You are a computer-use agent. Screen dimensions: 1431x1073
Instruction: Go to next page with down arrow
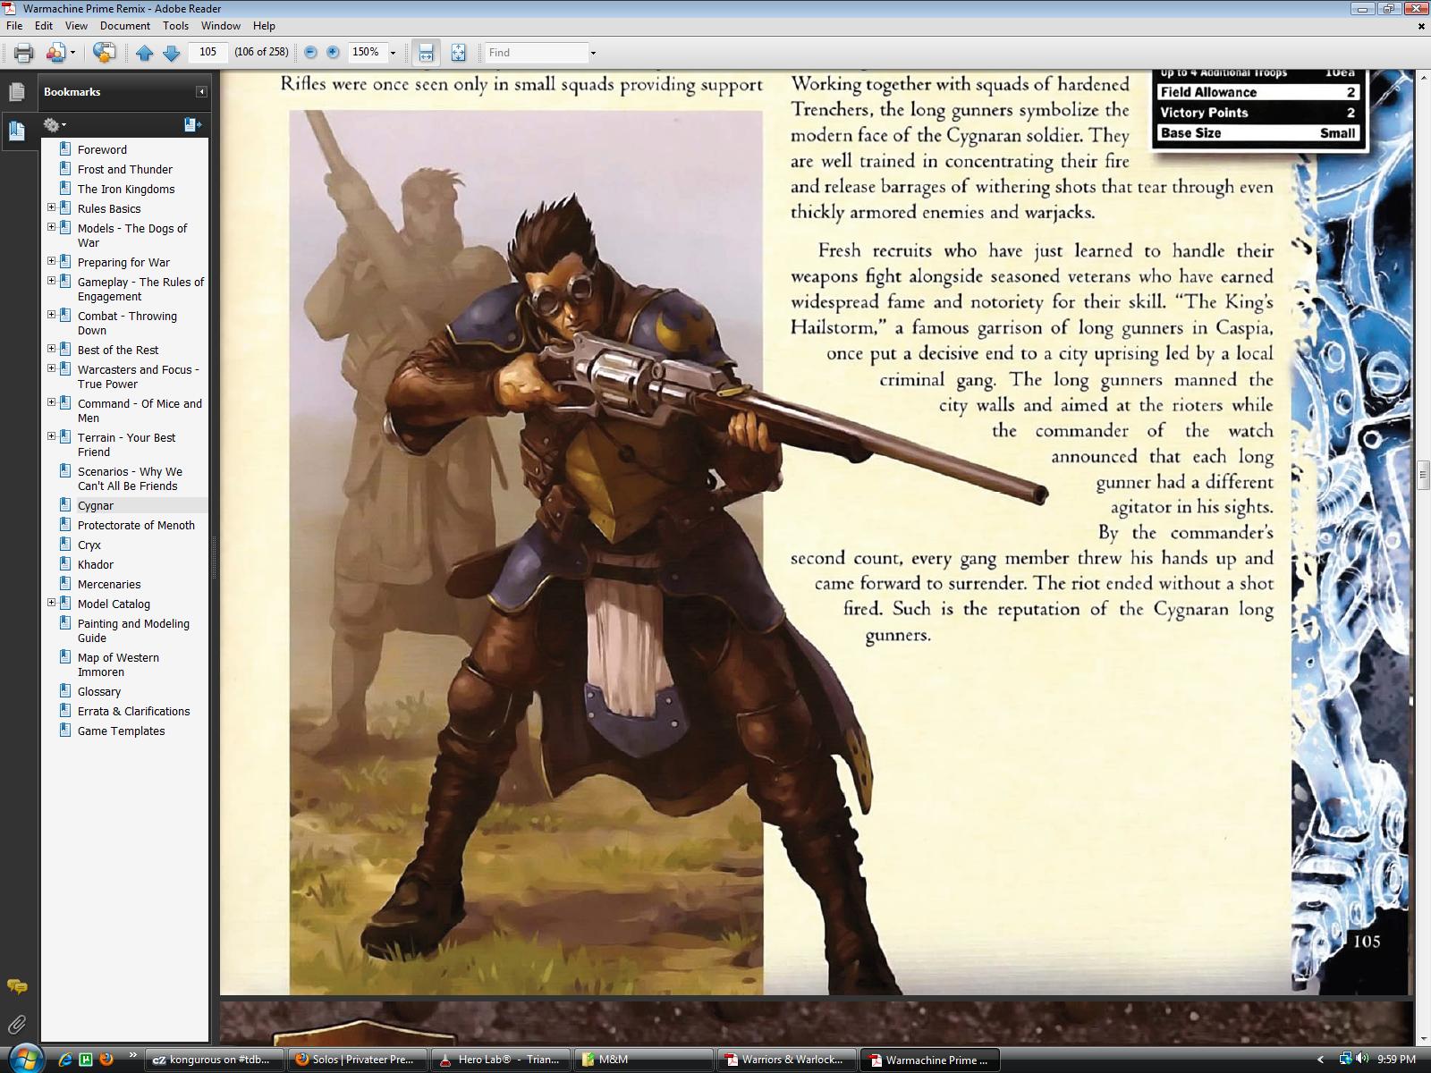coord(171,53)
